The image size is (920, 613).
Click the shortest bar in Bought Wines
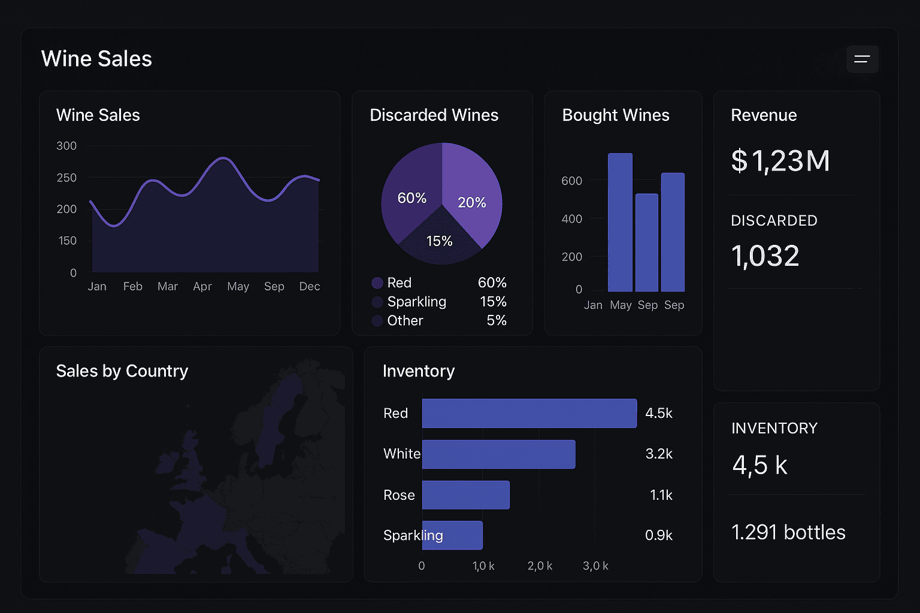click(x=646, y=242)
